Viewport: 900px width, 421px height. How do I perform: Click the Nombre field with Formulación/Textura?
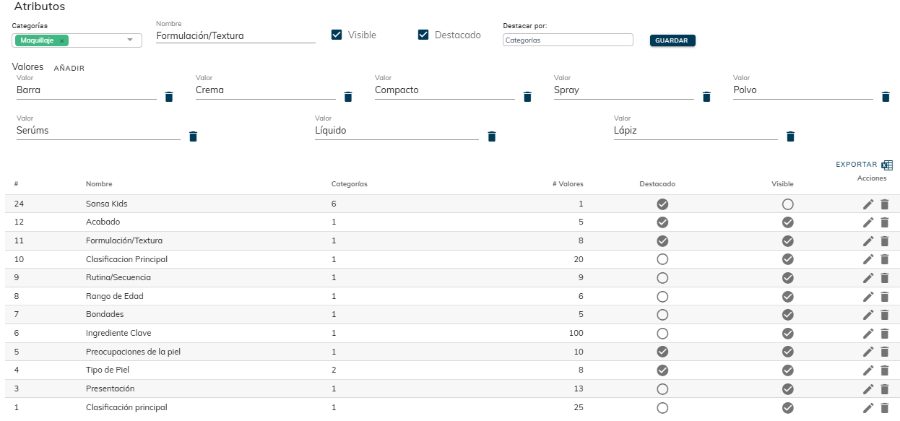[x=235, y=35]
